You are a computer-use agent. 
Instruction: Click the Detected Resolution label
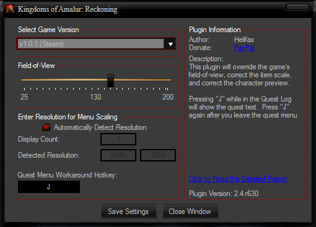[x=49, y=155]
